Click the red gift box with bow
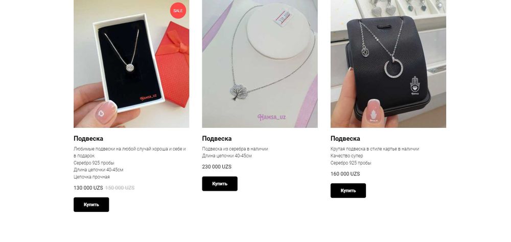The height and width of the screenshot is (242, 511). 173,63
